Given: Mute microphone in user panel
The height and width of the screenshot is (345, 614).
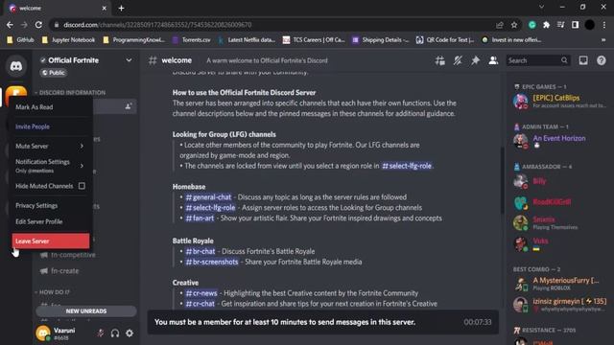Looking at the screenshot, I should click(x=101, y=333).
